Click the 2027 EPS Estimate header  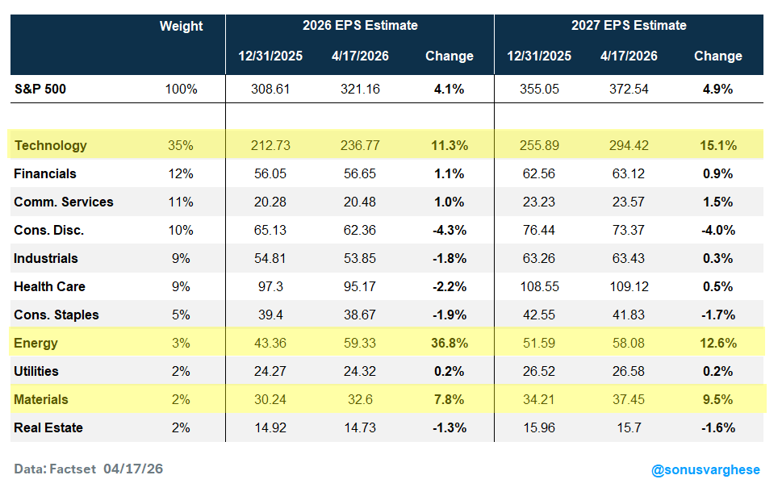click(x=629, y=25)
